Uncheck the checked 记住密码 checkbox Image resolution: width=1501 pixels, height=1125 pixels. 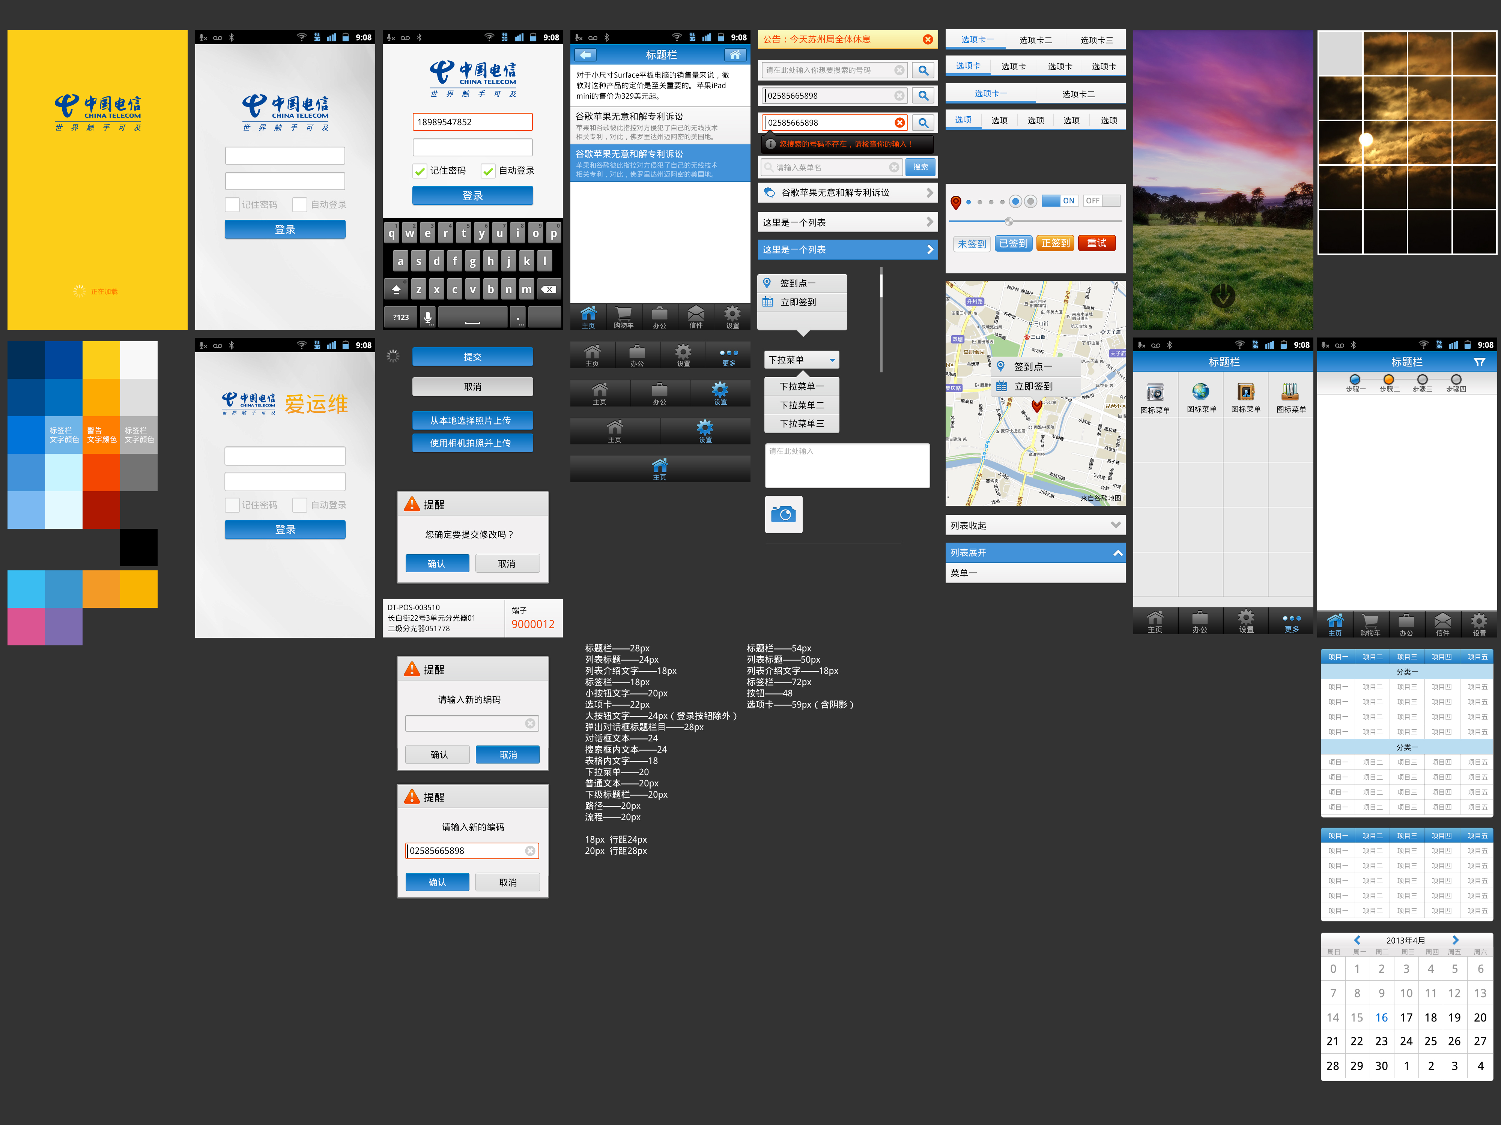point(420,171)
